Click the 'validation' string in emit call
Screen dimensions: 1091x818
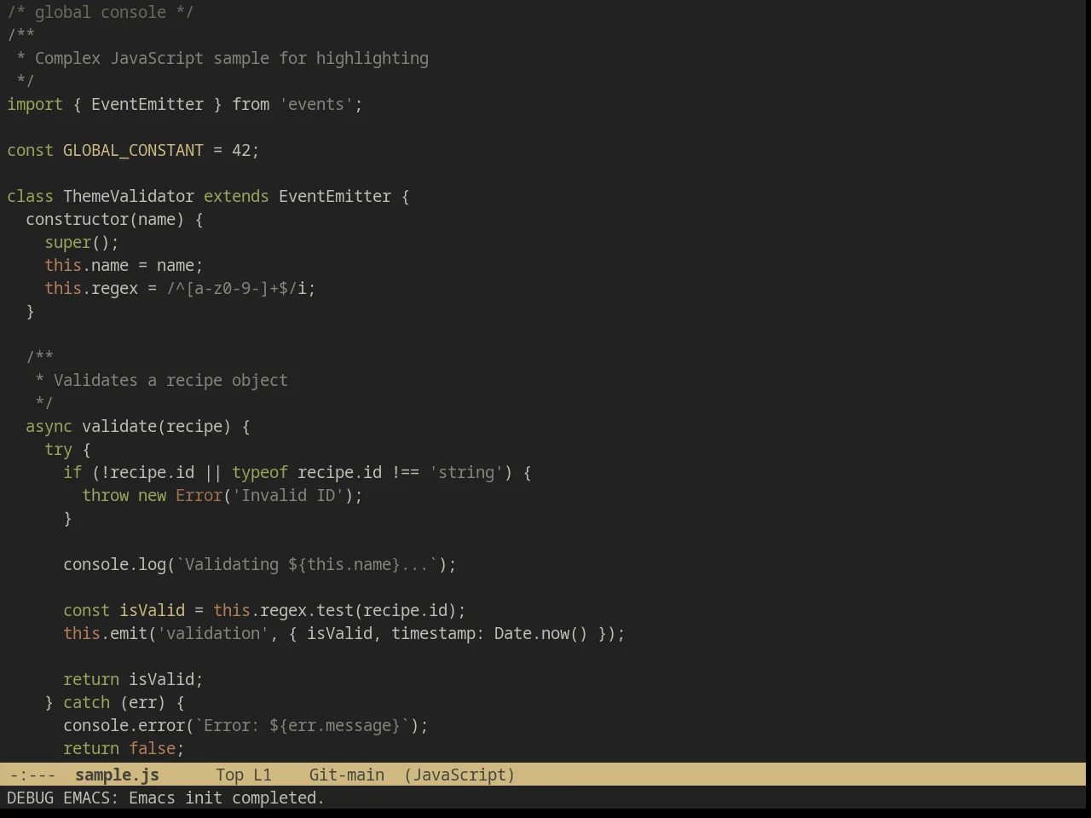213,634
